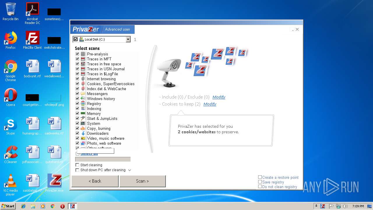Open the Windows Start menu

point(8,206)
